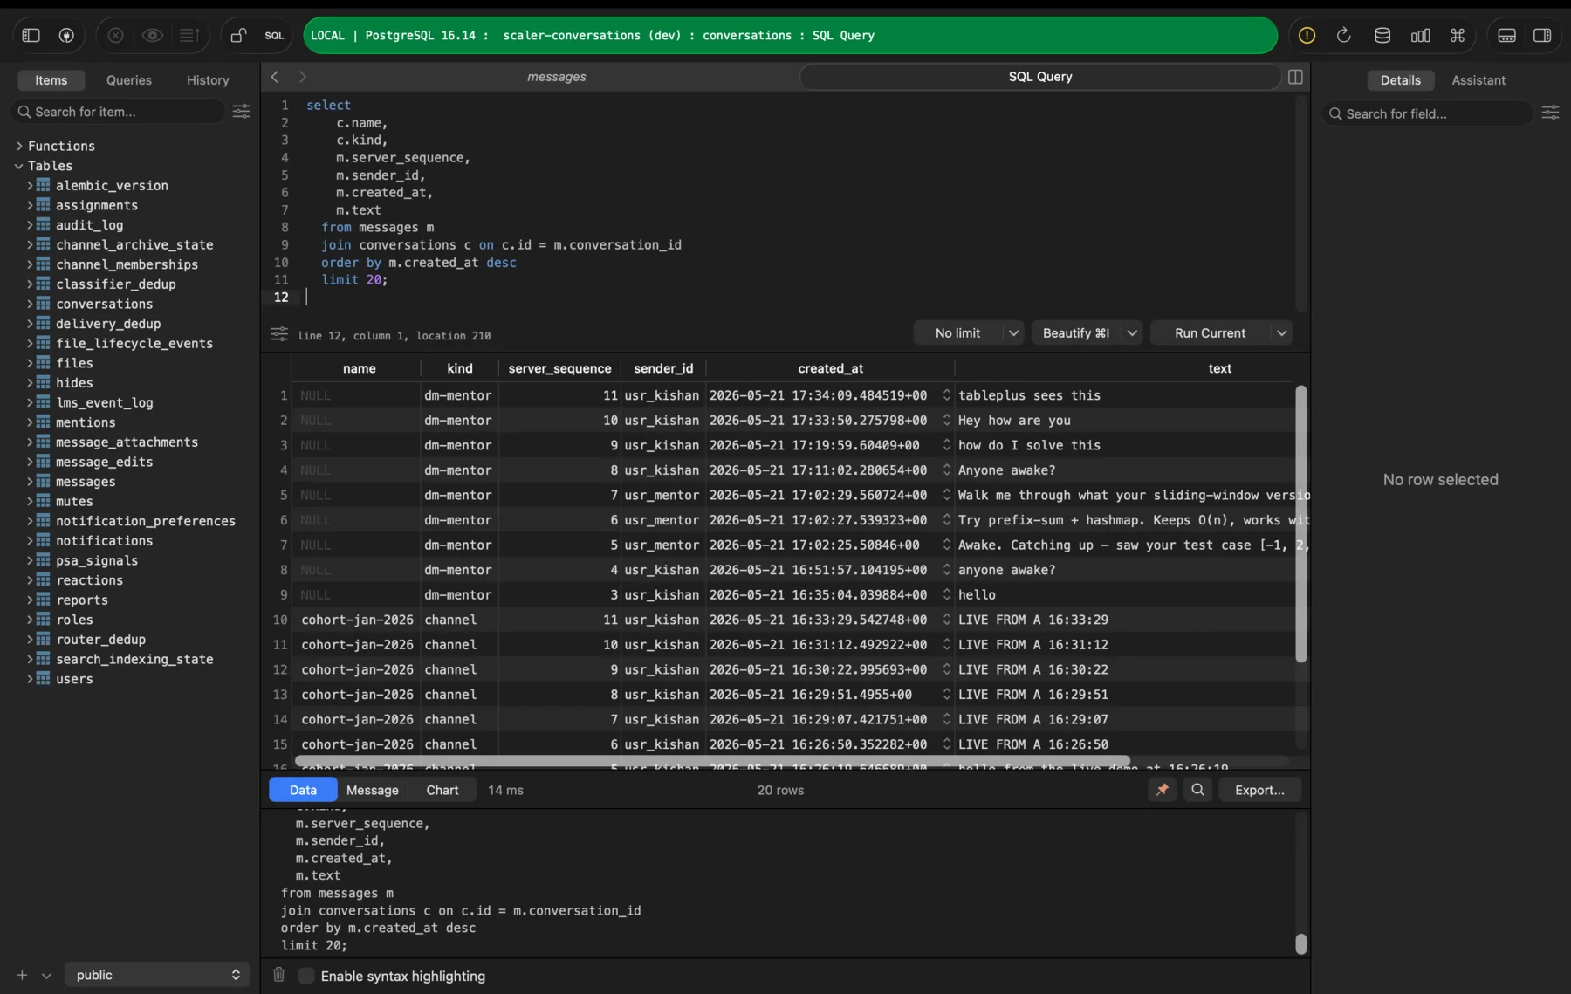Open the Beautify dropdown arrow
1571x994 pixels.
(1132, 333)
